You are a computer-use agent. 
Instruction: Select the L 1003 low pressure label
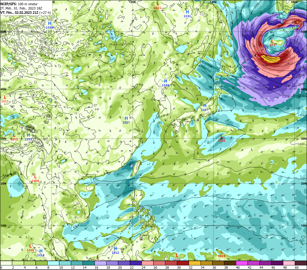point(177,257)
